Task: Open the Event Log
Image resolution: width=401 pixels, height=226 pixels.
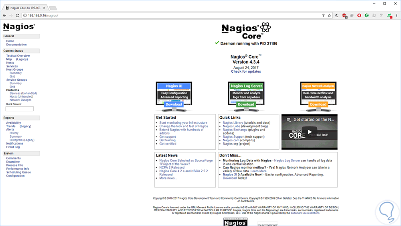Action: click(13, 147)
